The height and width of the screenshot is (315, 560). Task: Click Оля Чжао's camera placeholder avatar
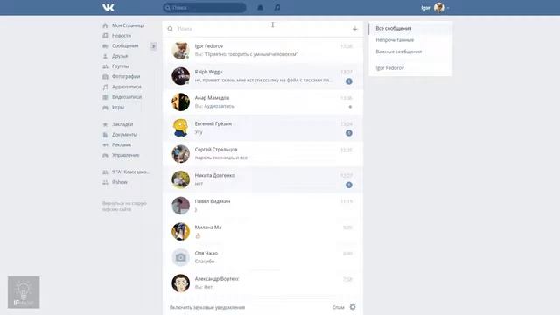click(180, 257)
